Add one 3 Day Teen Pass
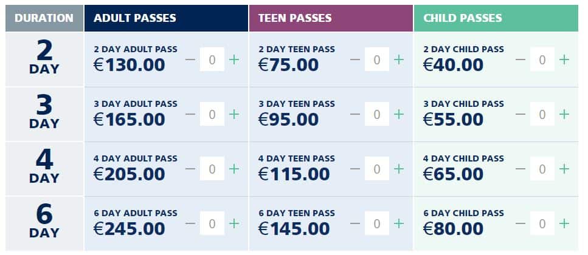 pyautogui.click(x=399, y=114)
